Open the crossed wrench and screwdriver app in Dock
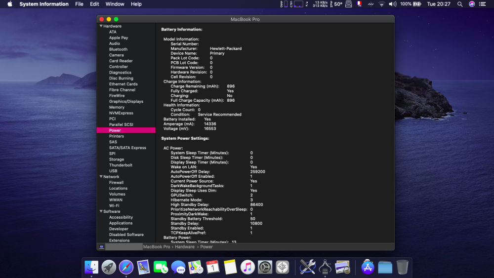This screenshot has height=278, width=494. (x=307, y=267)
